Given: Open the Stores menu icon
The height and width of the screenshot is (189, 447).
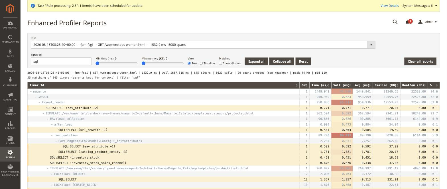Looking at the screenshot, I should coord(10,138).
